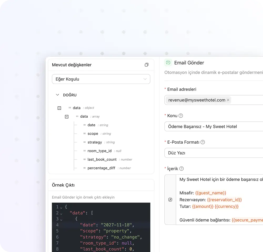The height and width of the screenshot is (252, 263).
Task: Select the strategy string variable
Action: [x=101, y=142]
